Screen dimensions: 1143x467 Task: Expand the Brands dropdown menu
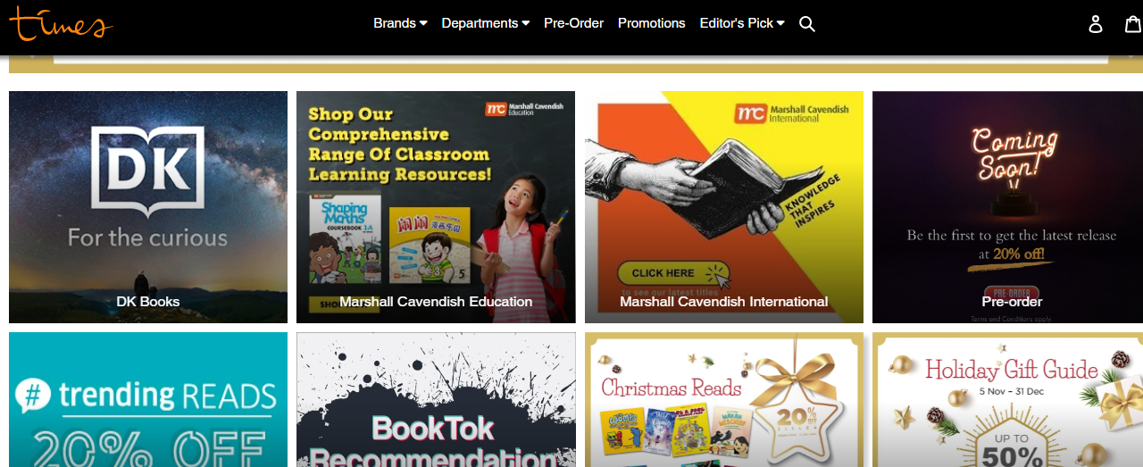point(400,23)
